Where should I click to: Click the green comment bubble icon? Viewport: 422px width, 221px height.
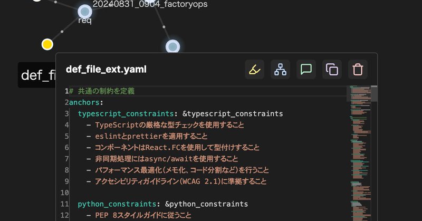(306, 70)
